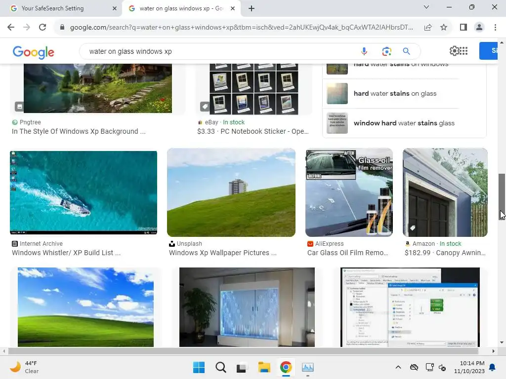Screen dimensions: 506x379
Task: Click the hard water stains on glass thumbnail
Action: pos(337,93)
